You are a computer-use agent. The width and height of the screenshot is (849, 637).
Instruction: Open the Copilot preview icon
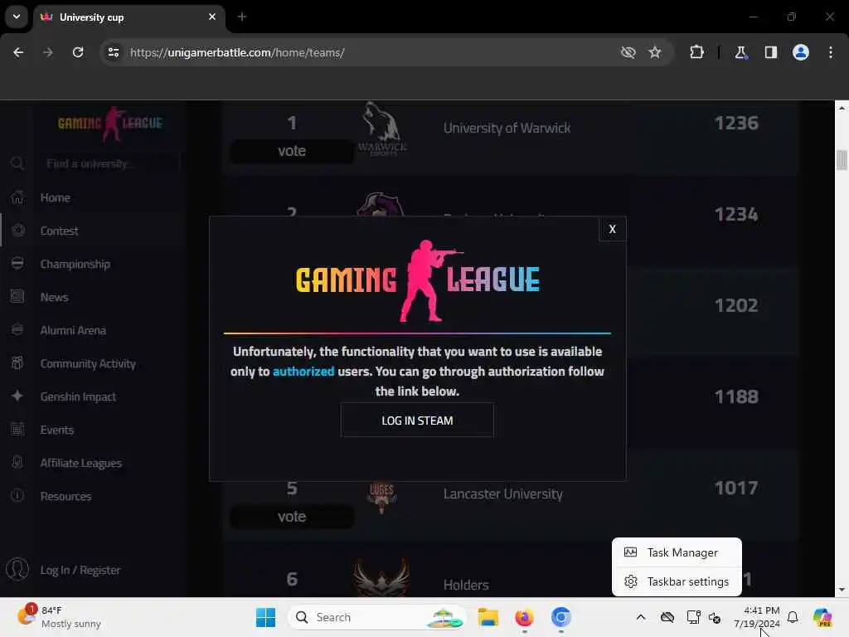point(822,617)
